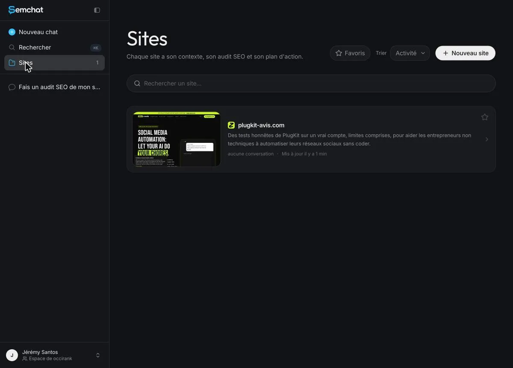Collapse the sidebar with the panel icon
Viewport: 513px width, 368px height.
tap(97, 10)
